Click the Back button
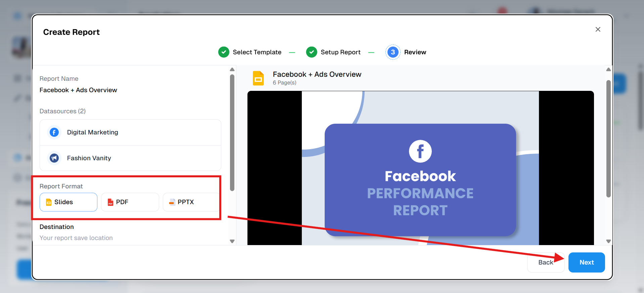This screenshot has width=644, height=293. 546,262
